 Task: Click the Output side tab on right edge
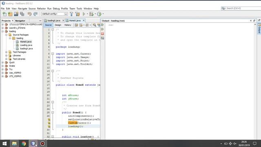[259, 28]
